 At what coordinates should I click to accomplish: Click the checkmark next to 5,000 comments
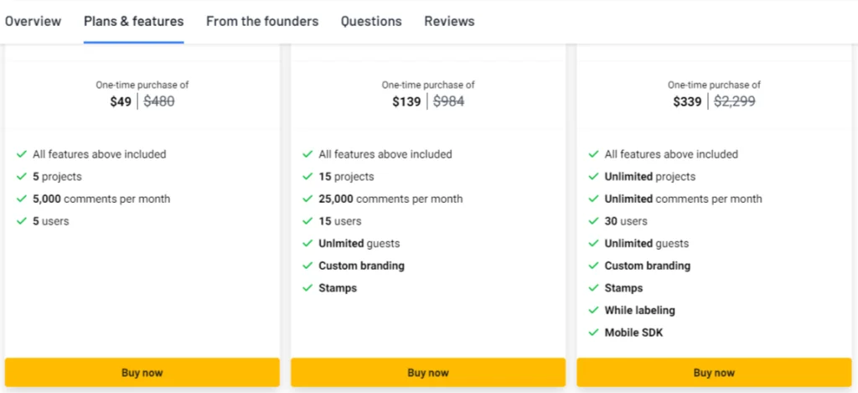click(x=22, y=199)
